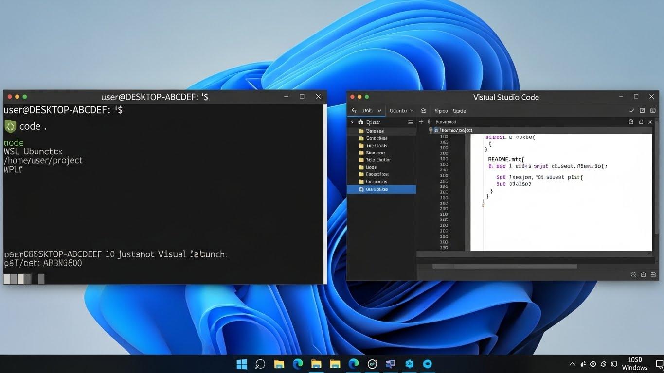The height and width of the screenshot is (373, 664).
Task: Select the checkmark icon in the VS Code toolbar
Action: click(631, 110)
